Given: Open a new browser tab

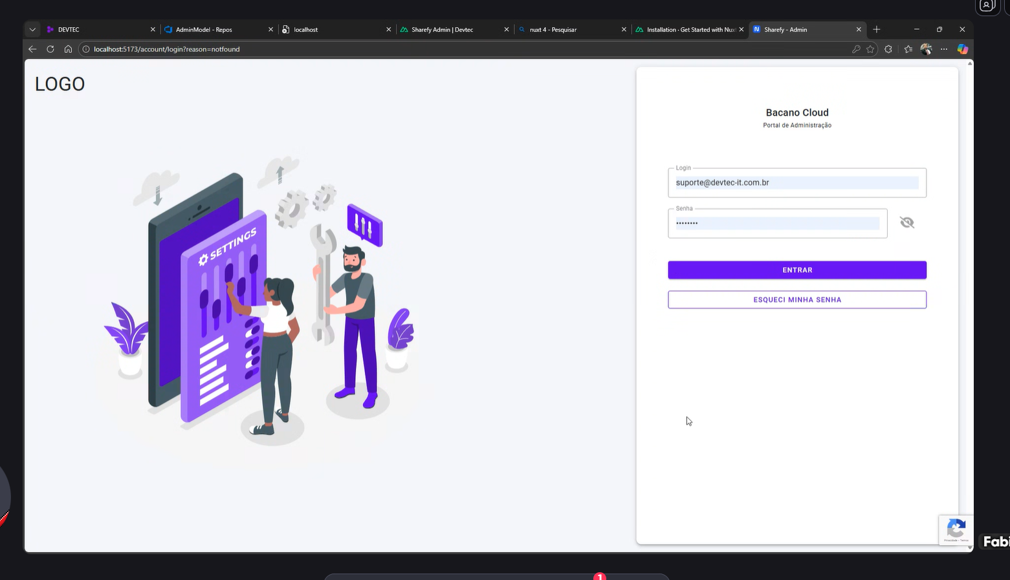Looking at the screenshot, I should point(877,30).
